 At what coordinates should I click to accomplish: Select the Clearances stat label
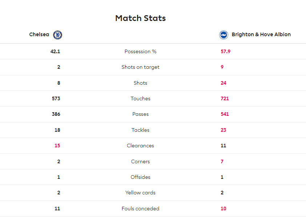click(x=141, y=146)
